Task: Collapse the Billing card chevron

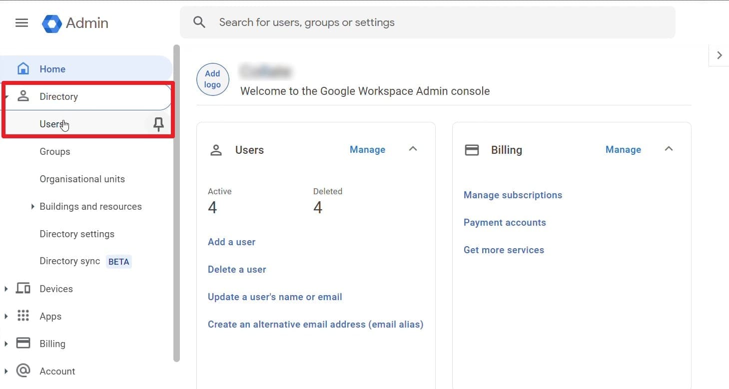Action: pos(669,149)
